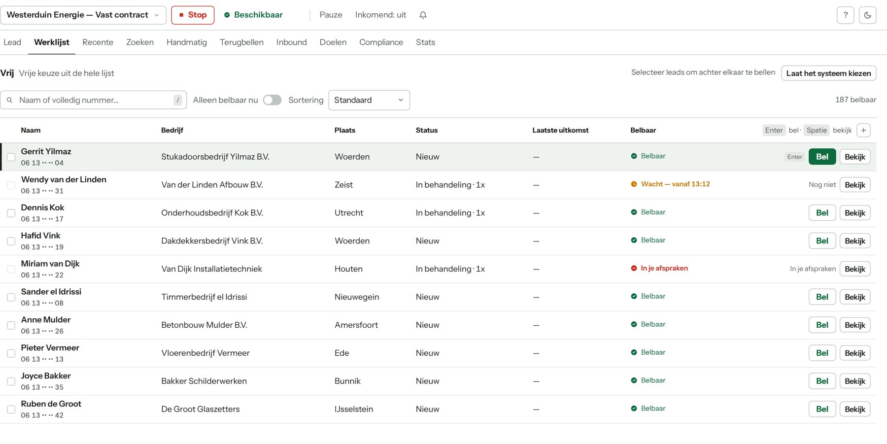
Task: Tick the checkbox for Ruben de Groot
Action: pyautogui.click(x=11, y=410)
